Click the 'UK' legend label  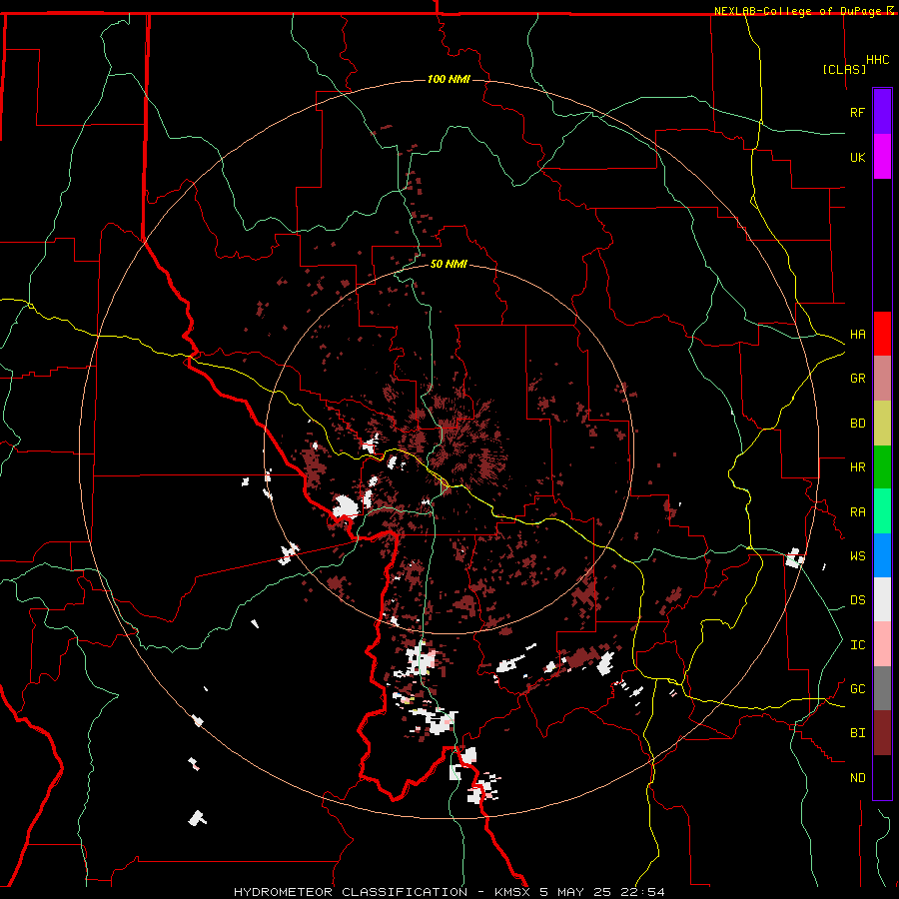857,157
